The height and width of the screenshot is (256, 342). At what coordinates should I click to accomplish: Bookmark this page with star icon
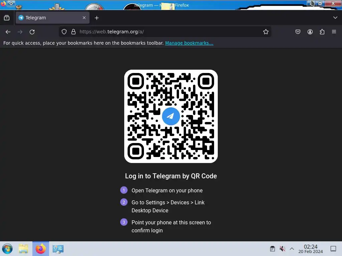(x=266, y=32)
